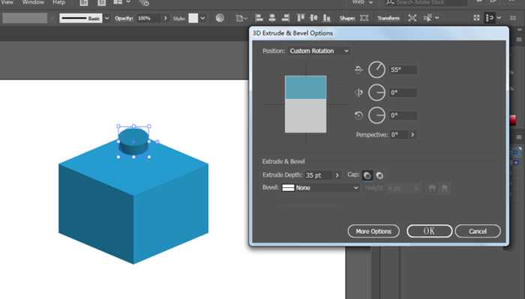Open the Web workspace dropdown
Viewport: 525px width, 299px height.
(x=362, y=2)
